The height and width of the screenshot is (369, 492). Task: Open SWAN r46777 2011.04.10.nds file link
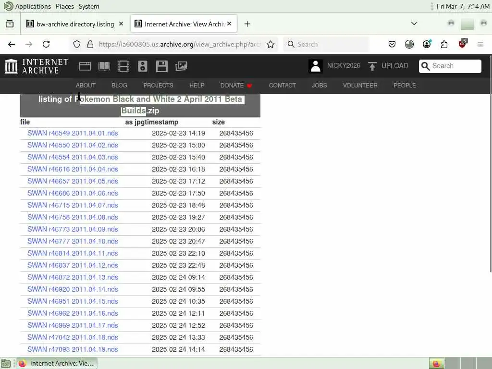tap(73, 241)
